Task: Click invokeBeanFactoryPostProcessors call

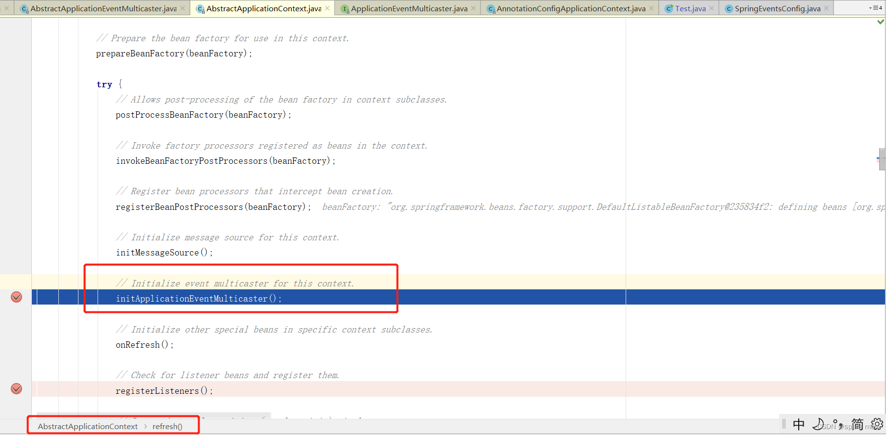Action: (x=226, y=161)
